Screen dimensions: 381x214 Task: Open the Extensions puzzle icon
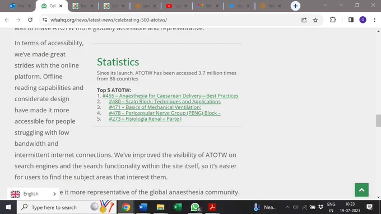[333, 20]
